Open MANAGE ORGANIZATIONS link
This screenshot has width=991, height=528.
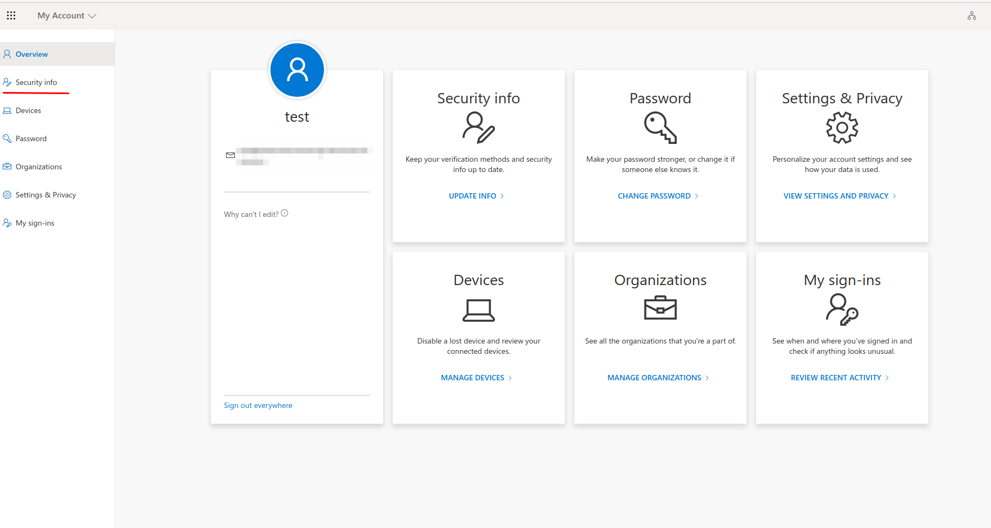658,378
